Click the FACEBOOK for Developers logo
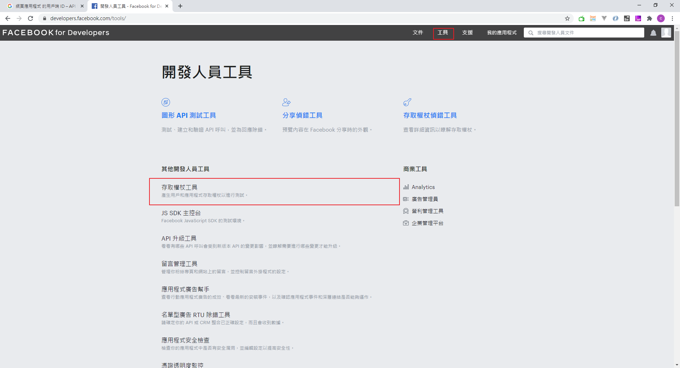This screenshot has width=680, height=368. 56,33
